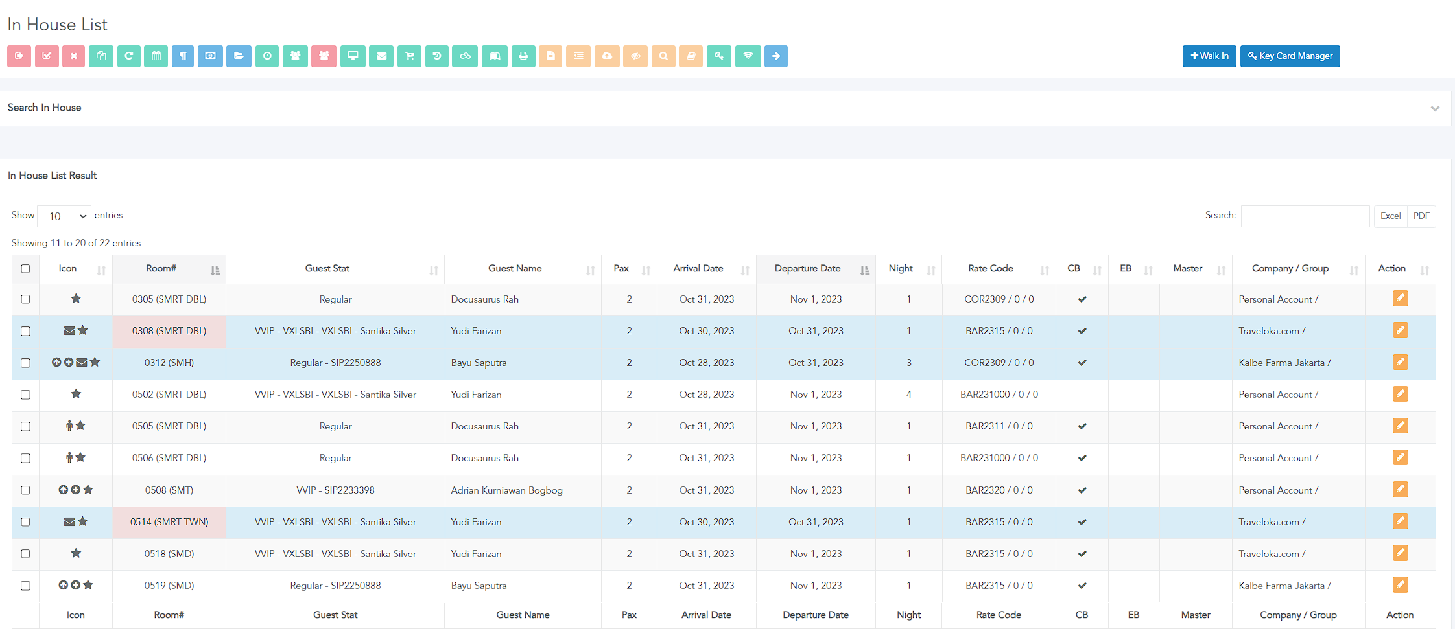The height and width of the screenshot is (629, 1455).
Task: Click the green open book toolbar icon
Action: point(495,56)
